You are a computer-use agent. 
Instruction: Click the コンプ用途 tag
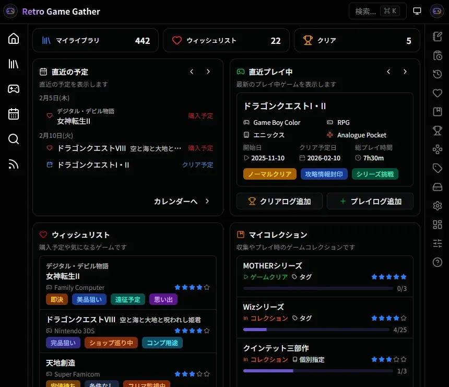coord(162,343)
